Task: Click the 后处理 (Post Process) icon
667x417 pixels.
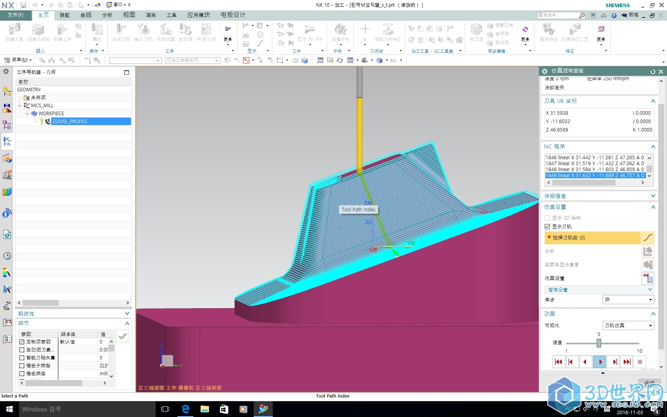Action: (x=185, y=33)
